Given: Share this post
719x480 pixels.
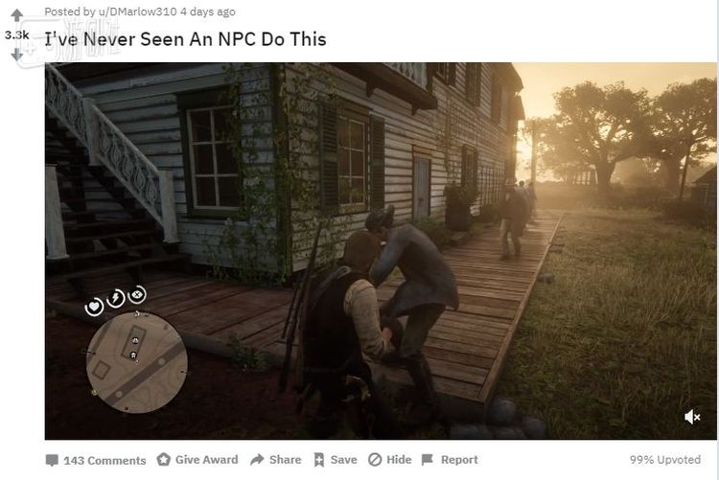Looking at the screenshot, I should [275, 459].
